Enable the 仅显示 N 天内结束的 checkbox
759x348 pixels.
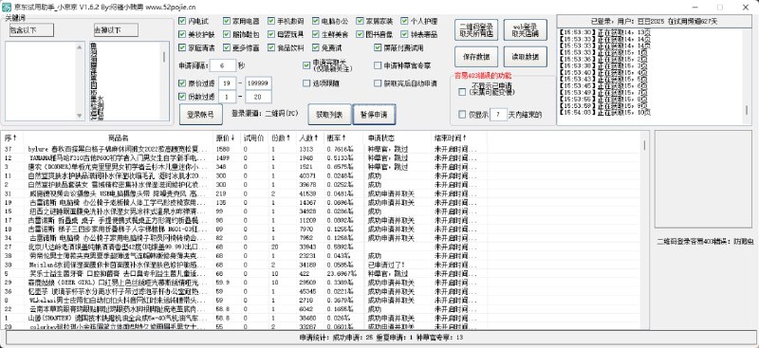(462, 115)
